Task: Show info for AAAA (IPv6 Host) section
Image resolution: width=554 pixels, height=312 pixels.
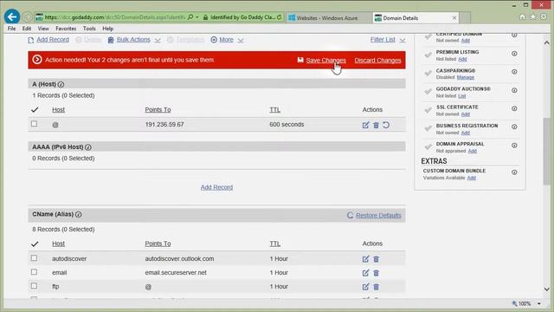Action: (x=88, y=146)
